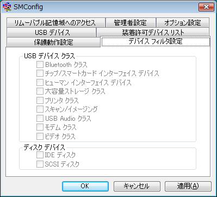The width and height of the screenshot is (217, 197).
Task: Tick the ビデオ クラス checkbox
Action: tap(40, 136)
